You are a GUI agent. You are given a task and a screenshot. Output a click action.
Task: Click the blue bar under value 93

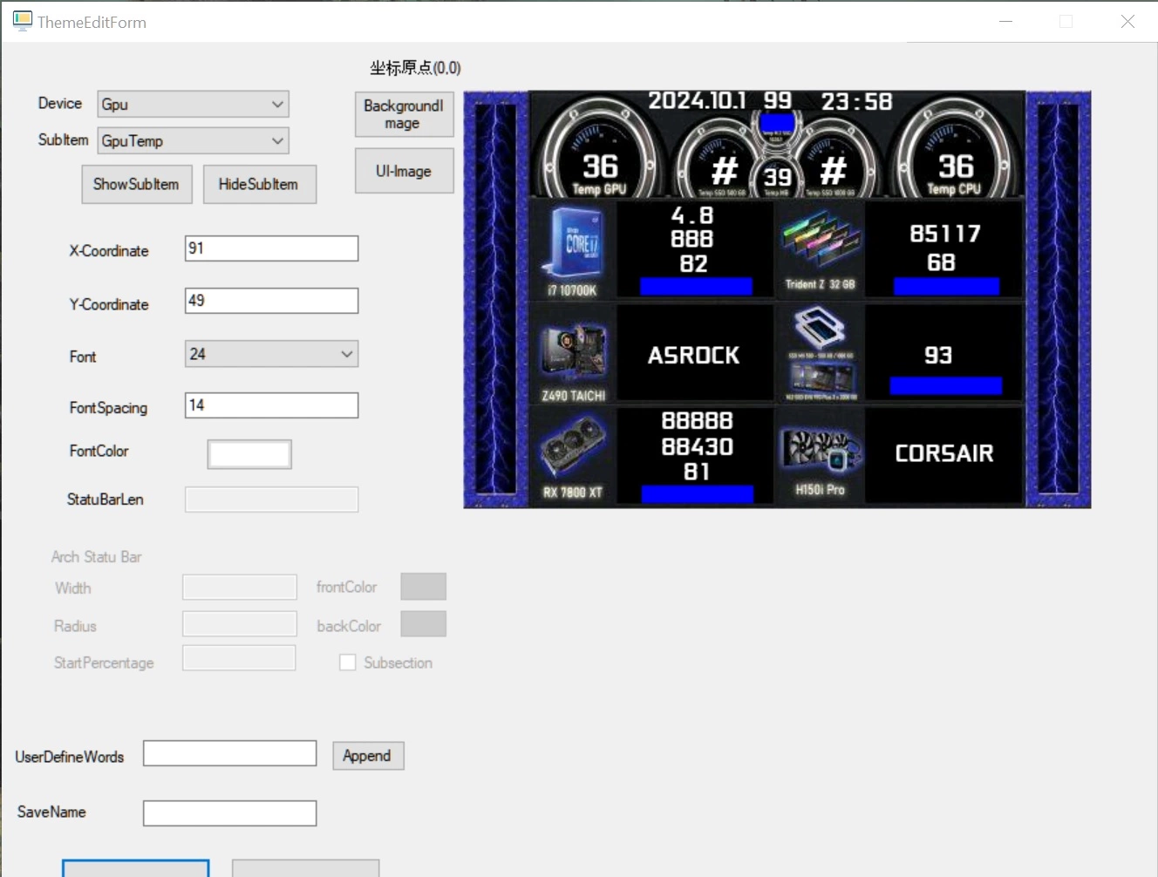click(946, 386)
